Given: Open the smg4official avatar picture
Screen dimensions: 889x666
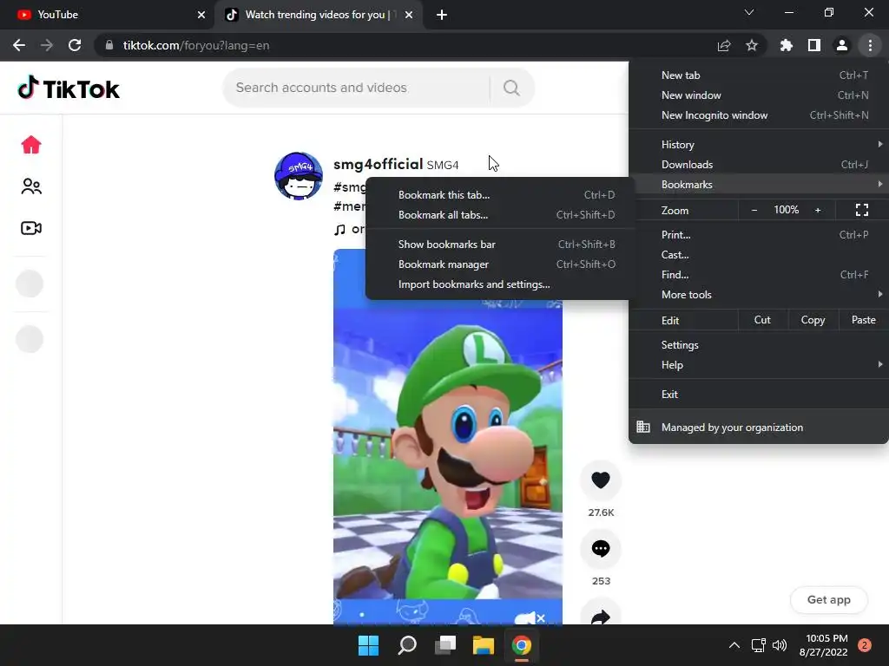Looking at the screenshot, I should click(299, 175).
